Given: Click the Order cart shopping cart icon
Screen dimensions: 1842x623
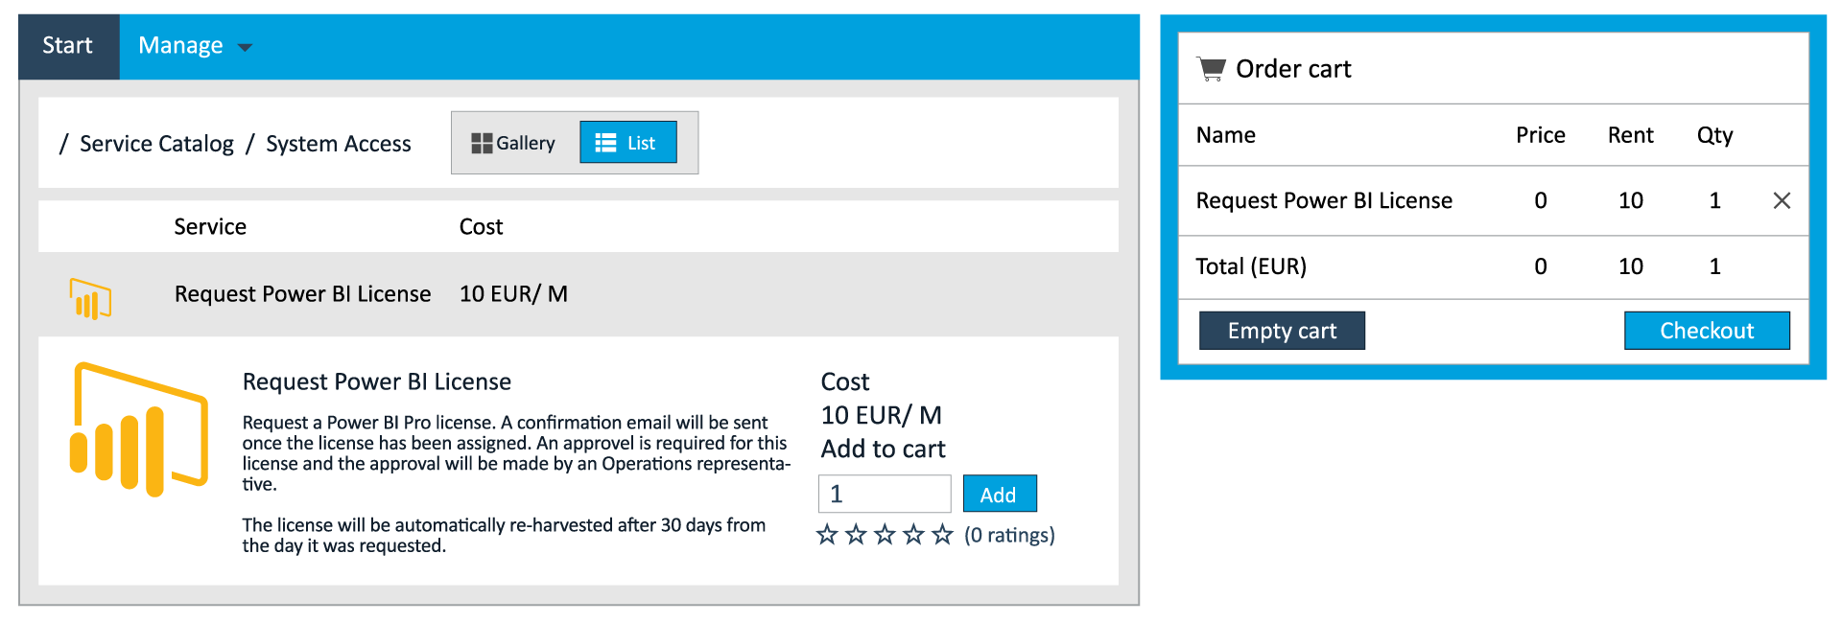Looking at the screenshot, I should (1212, 69).
